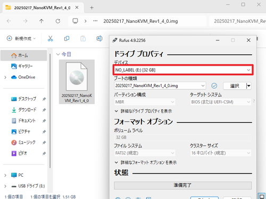This screenshot has width=266, height=199.
Task: Close the NanoKVM Explorer tab
Action: (77, 7)
